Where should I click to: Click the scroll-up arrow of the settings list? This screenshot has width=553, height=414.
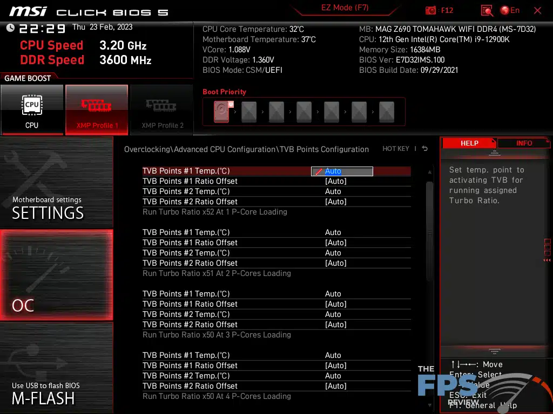[x=429, y=172]
